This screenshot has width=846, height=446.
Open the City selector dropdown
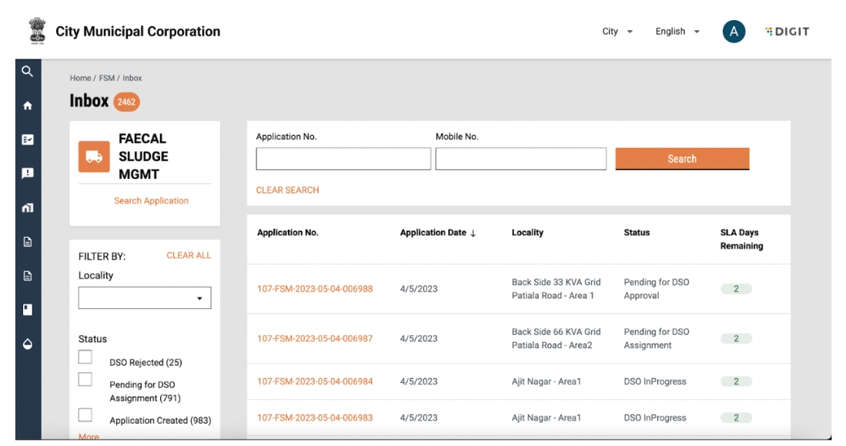pyautogui.click(x=617, y=32)
